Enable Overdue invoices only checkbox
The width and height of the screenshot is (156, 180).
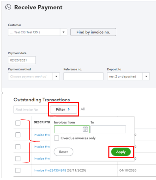57,138
